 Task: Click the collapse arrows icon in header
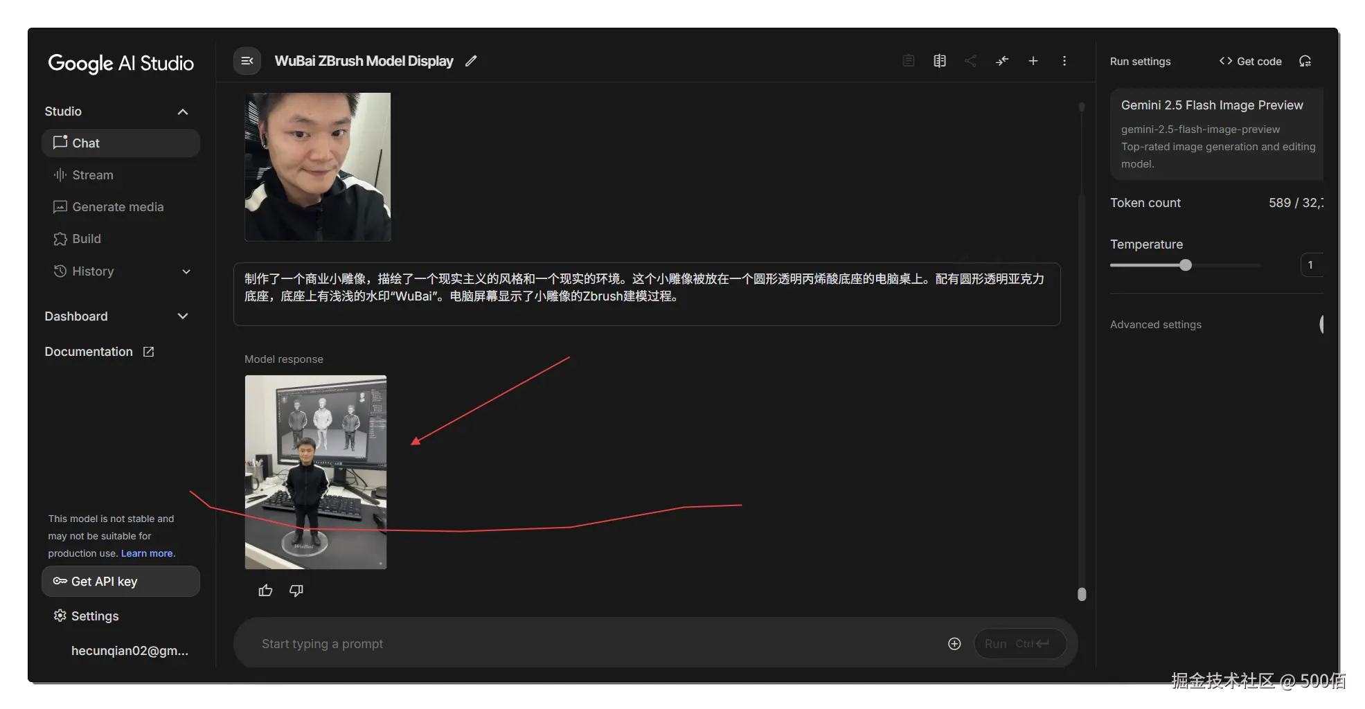tap(1002, 61)
